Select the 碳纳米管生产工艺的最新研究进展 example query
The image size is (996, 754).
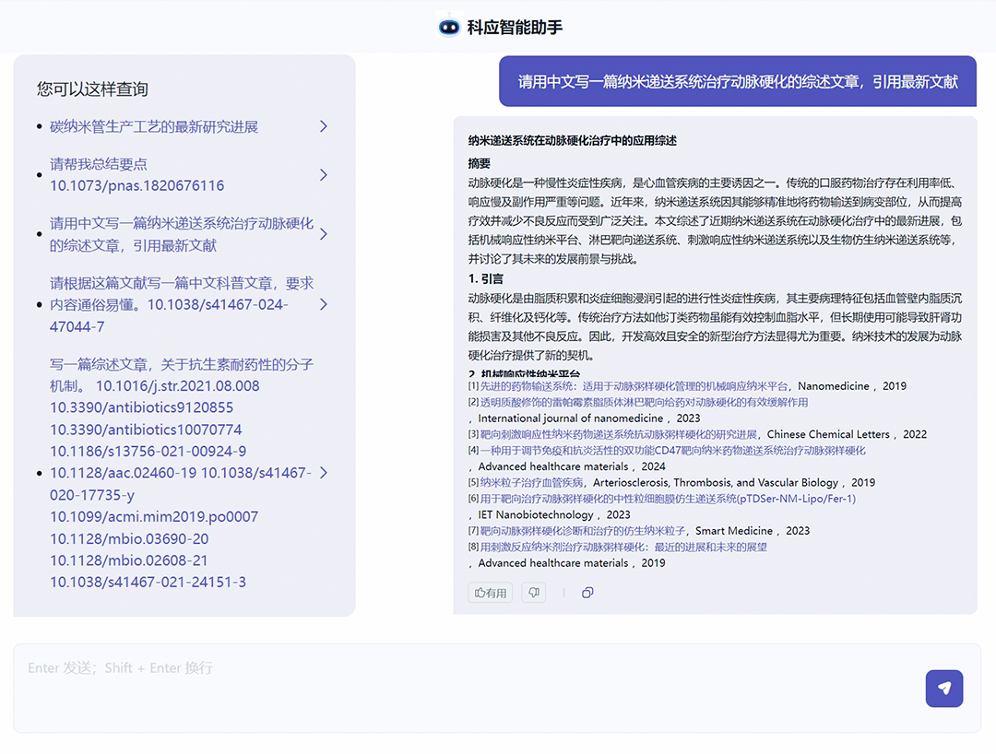pos(154,126)
